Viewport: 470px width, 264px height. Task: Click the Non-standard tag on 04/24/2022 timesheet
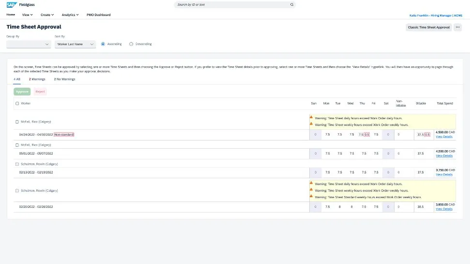pyautogui.click(x=64, y=134)
